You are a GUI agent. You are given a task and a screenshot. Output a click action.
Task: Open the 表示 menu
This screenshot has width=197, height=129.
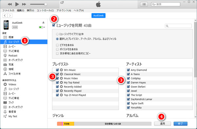(30, 11)
